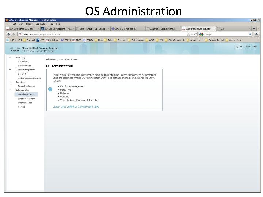Open a new tab with plus button
263x197 pixels.
[254, 29]
